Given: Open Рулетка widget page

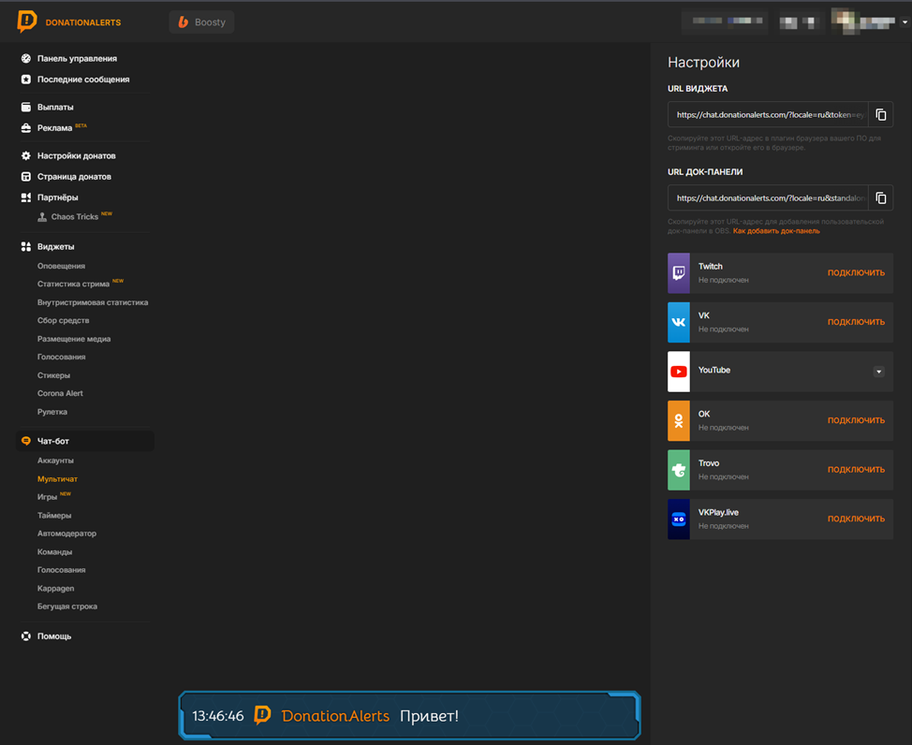Looking at the screenshot, I should (x=52, y=412).
